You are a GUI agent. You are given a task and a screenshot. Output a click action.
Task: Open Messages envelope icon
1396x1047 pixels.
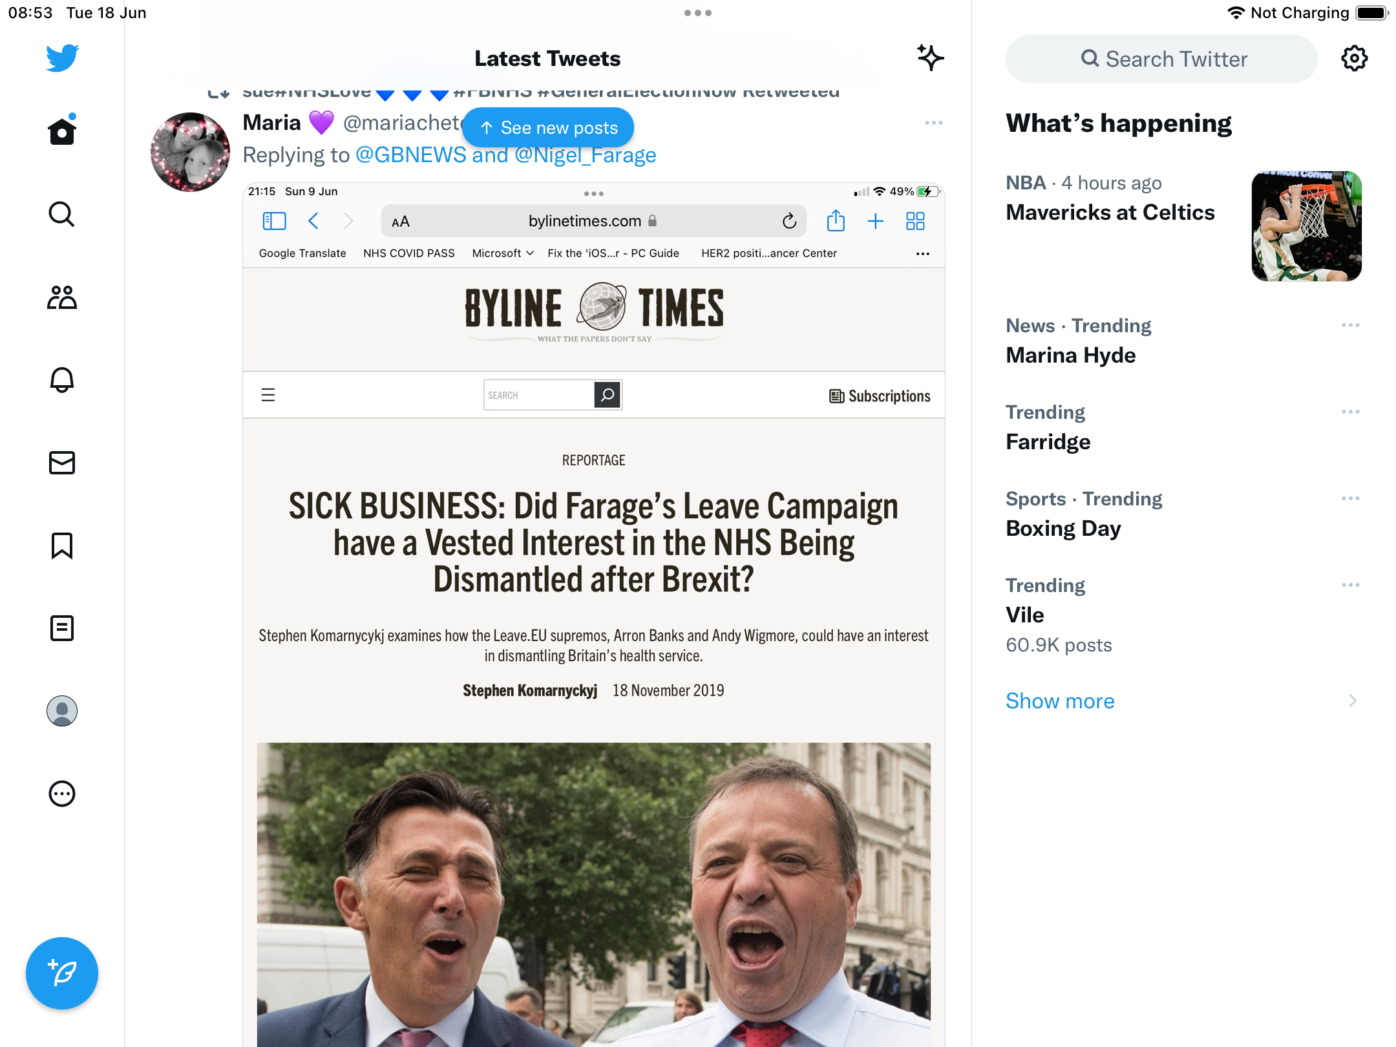[x=62, y=463]
